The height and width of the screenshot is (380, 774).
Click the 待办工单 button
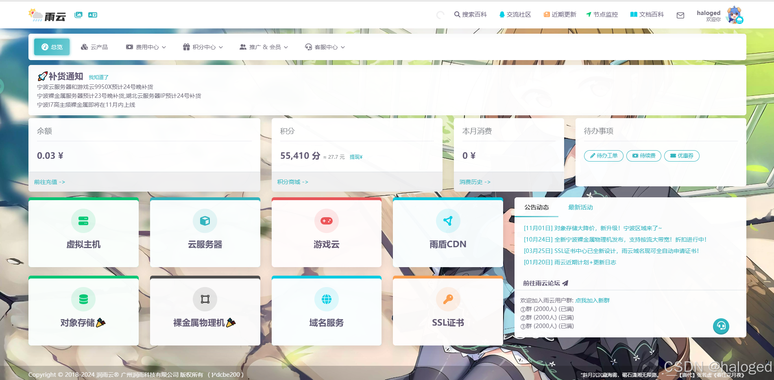click(604, 156)
